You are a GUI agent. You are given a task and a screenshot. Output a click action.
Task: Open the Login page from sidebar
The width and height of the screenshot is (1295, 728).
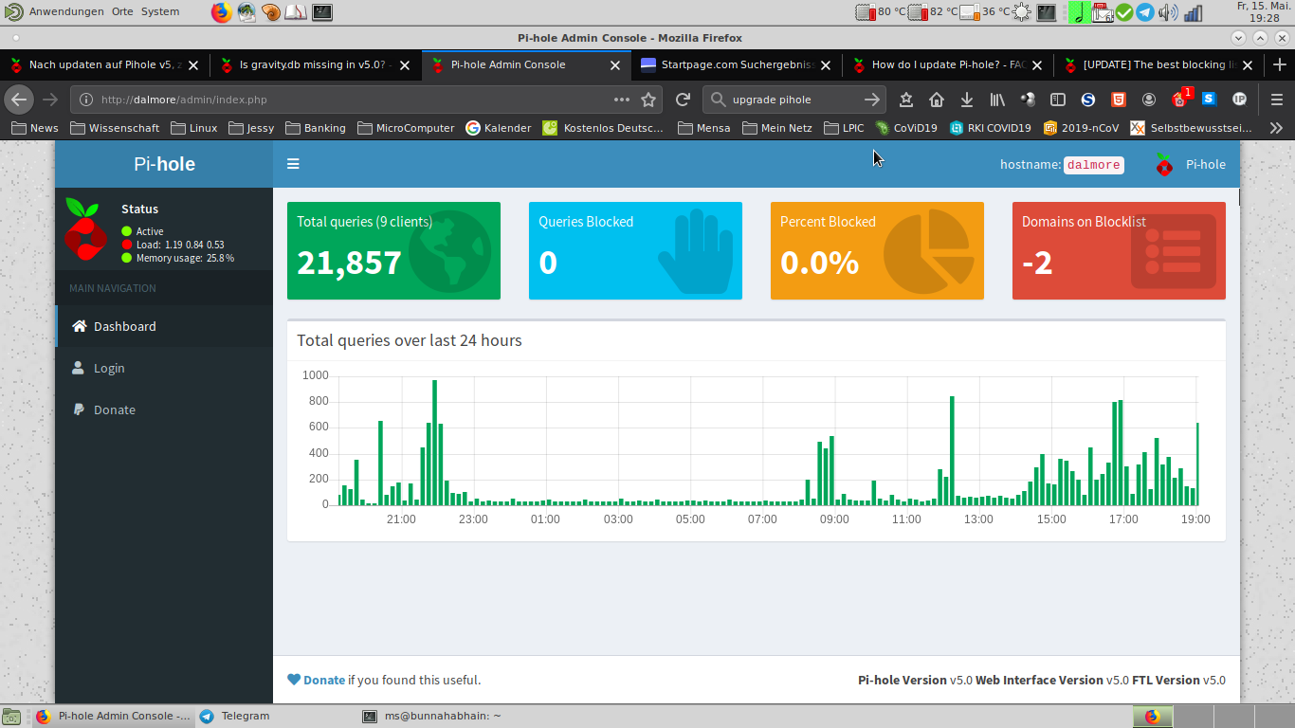click(x=164, y=368)
